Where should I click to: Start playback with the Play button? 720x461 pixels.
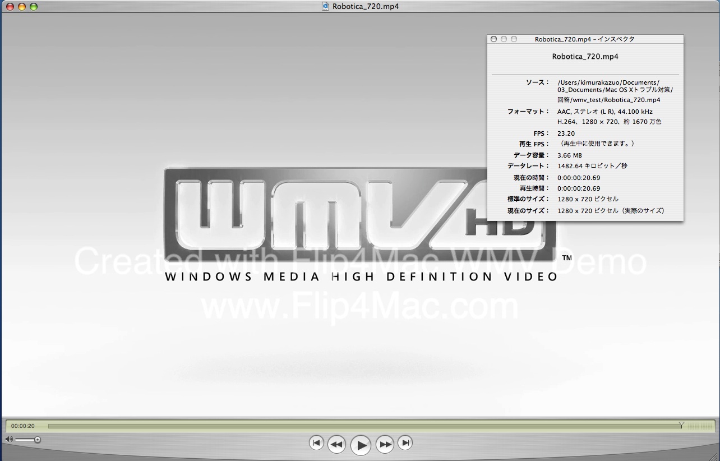click(361, 445)
